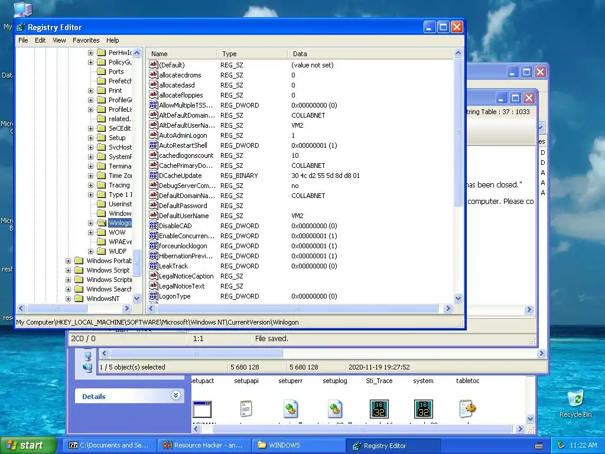Select the HibernationPrevi… value name

click(x=186, y=255)
